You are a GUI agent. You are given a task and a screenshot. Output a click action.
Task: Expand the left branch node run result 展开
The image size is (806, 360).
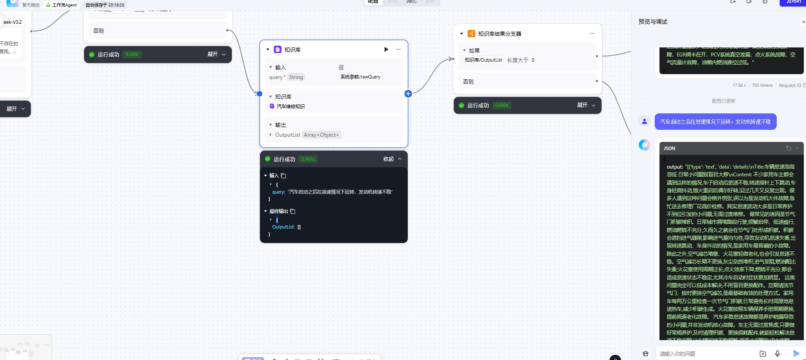pos(217,54)
